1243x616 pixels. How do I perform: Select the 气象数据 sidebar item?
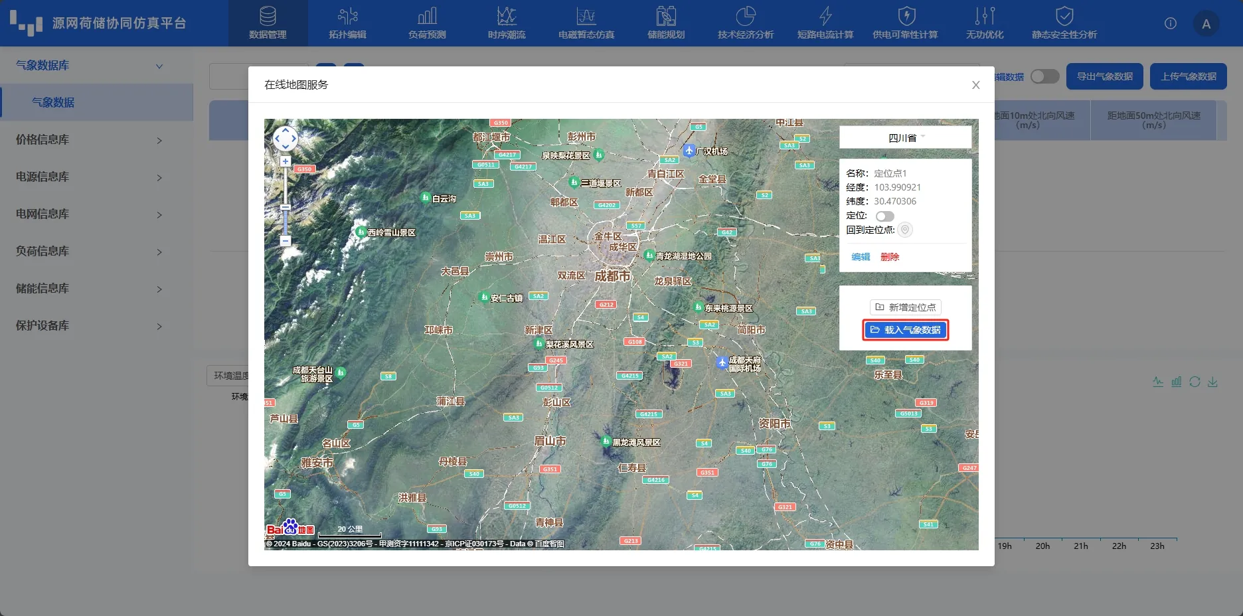(x=98, y=102)
